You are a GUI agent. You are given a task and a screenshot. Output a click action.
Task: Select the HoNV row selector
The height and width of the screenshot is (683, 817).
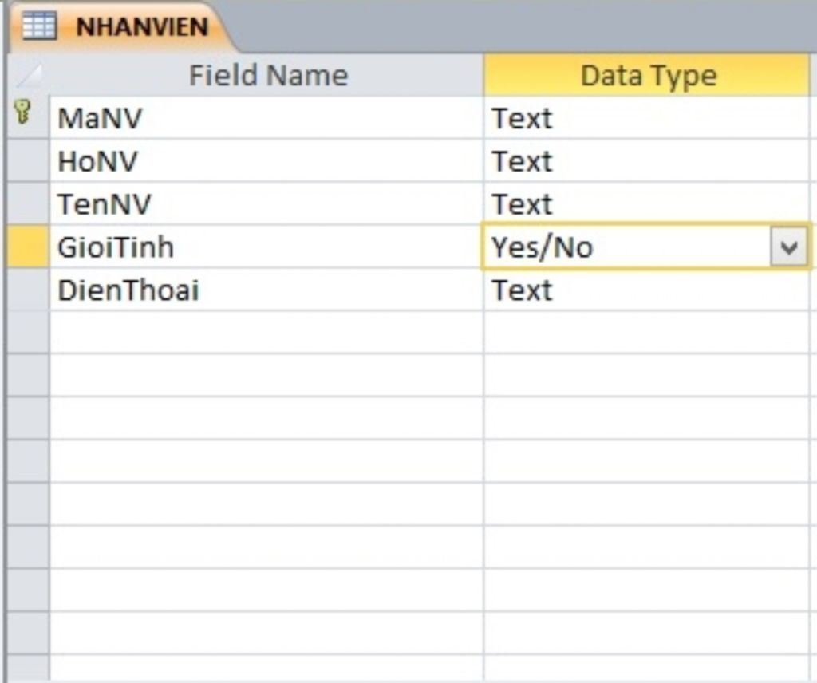(x=29, y=162)
